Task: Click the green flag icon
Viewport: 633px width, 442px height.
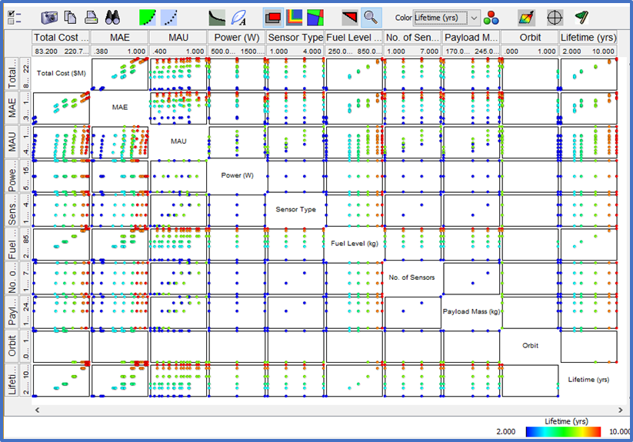Action: click(x=581, y=17)
